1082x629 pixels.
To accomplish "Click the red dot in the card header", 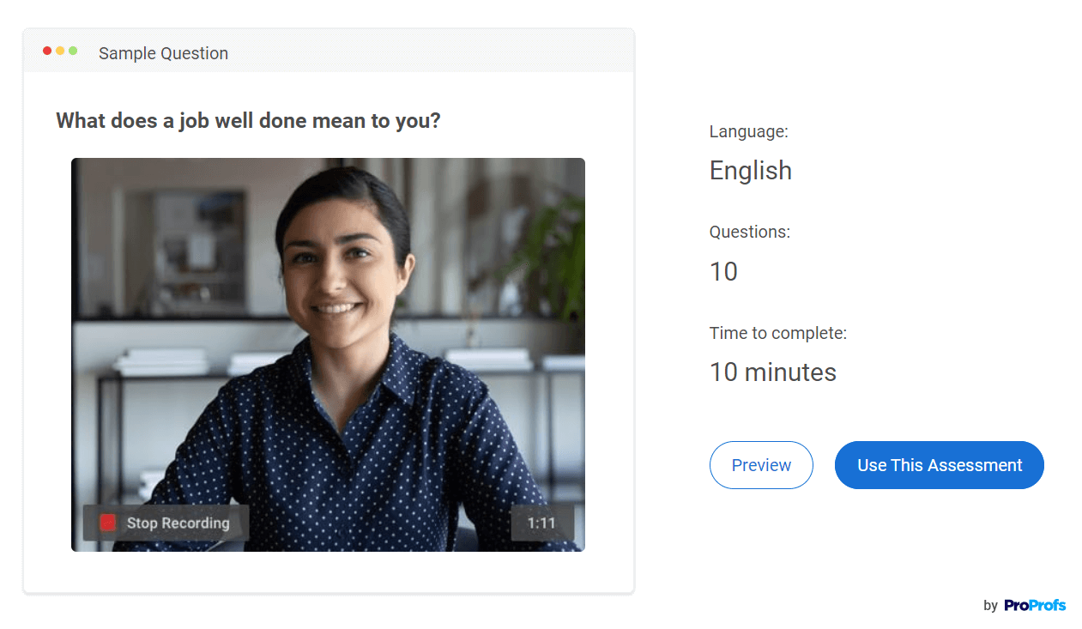I will point(47,51).
